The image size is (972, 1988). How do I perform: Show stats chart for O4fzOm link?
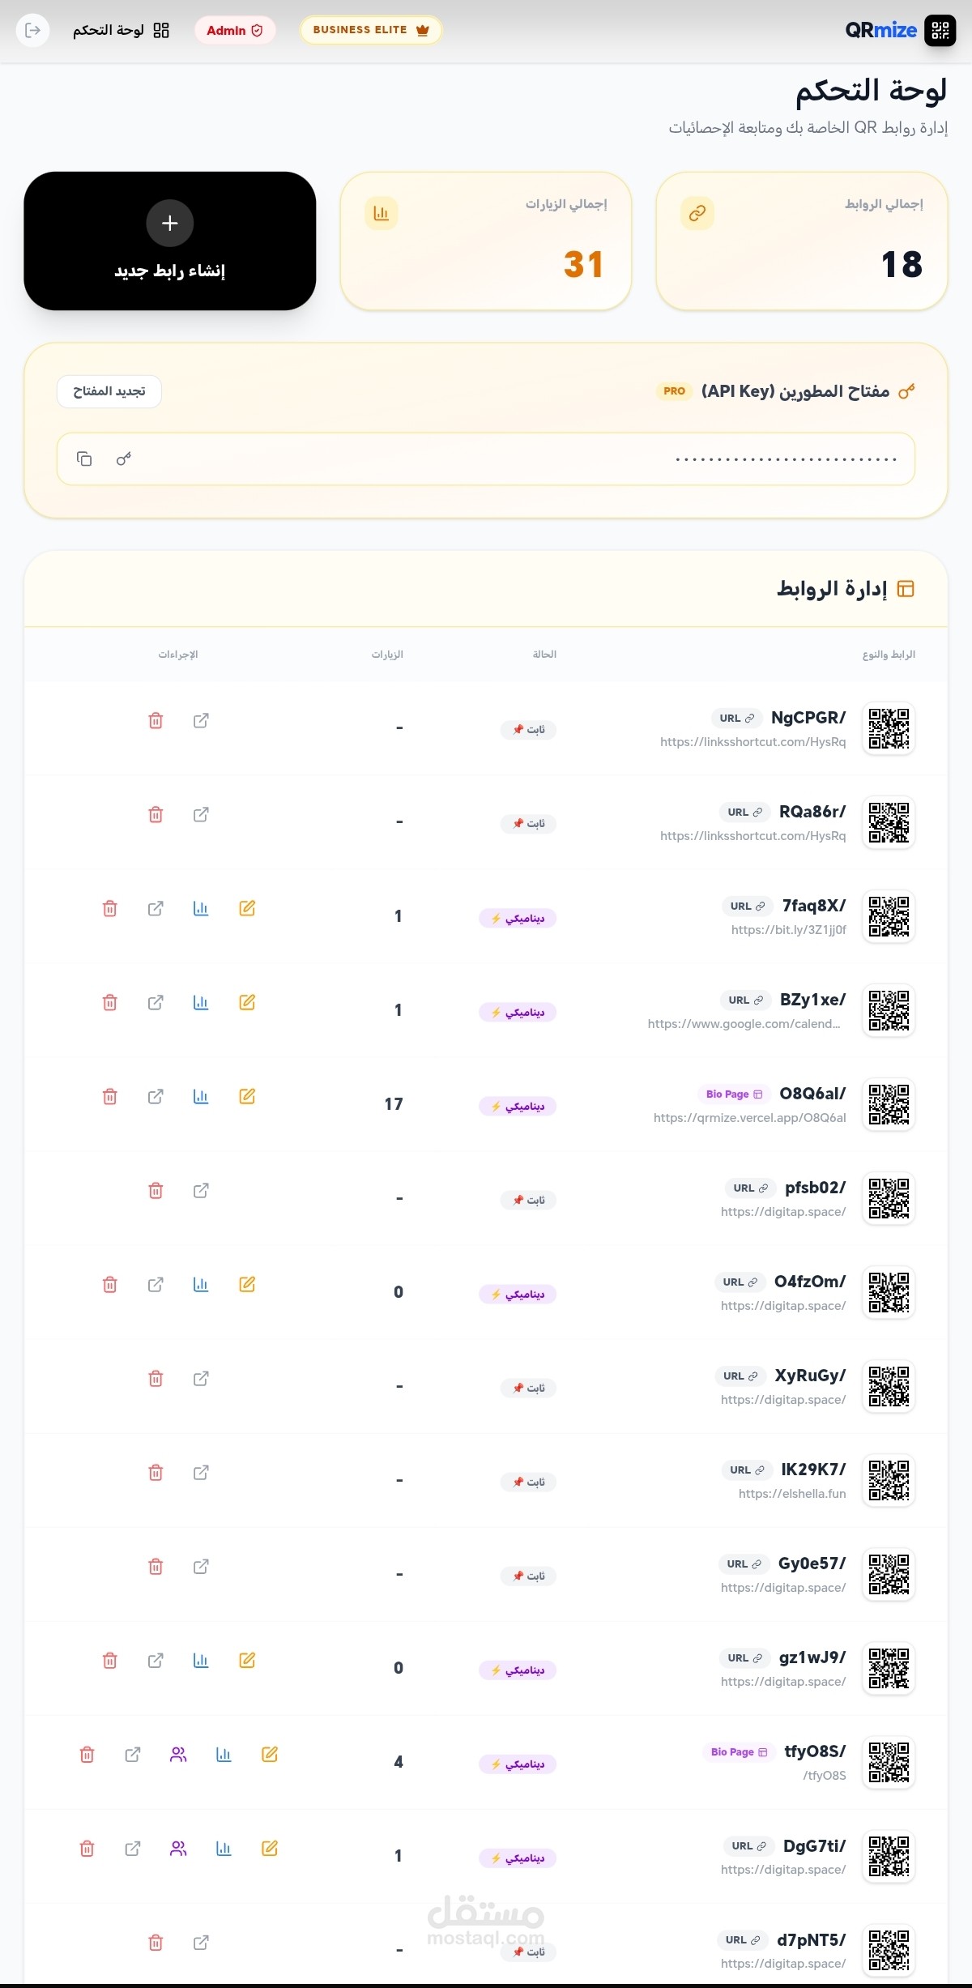tap(201, 1285)
